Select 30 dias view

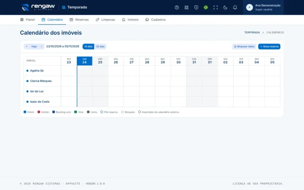100,47
